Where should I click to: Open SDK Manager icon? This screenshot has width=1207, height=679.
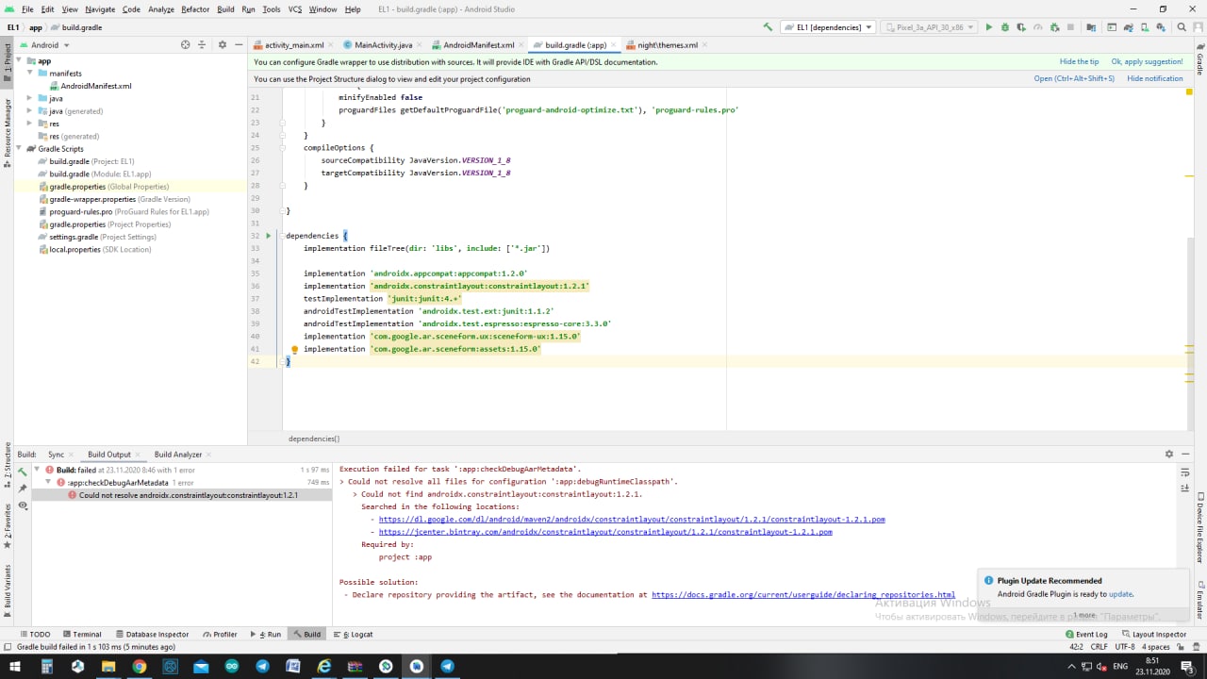click(1161, 27)
